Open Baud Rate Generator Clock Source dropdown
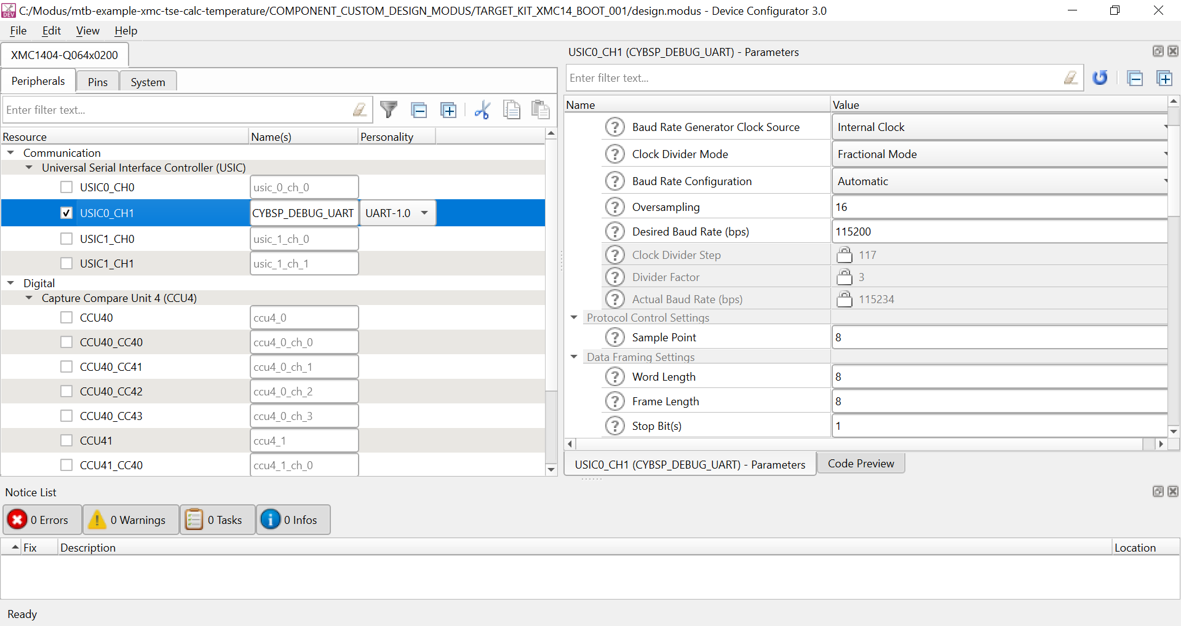This screenshot has height=626, width=1181. pyautogui.click(x=999, y=127)
